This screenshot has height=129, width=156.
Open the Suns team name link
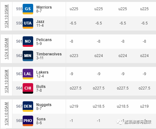[x=41, y=119]
